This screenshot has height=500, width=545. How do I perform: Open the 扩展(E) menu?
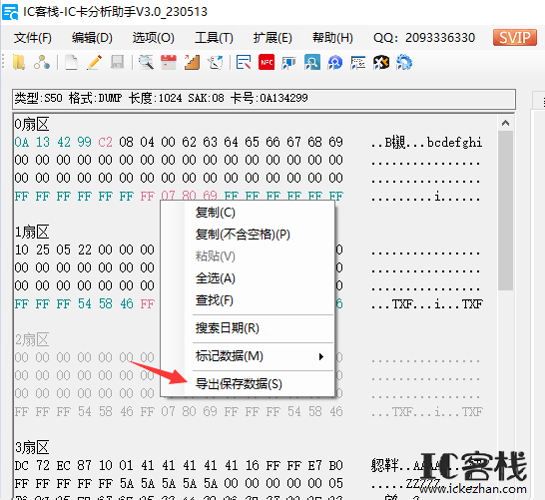click(272, 38)
